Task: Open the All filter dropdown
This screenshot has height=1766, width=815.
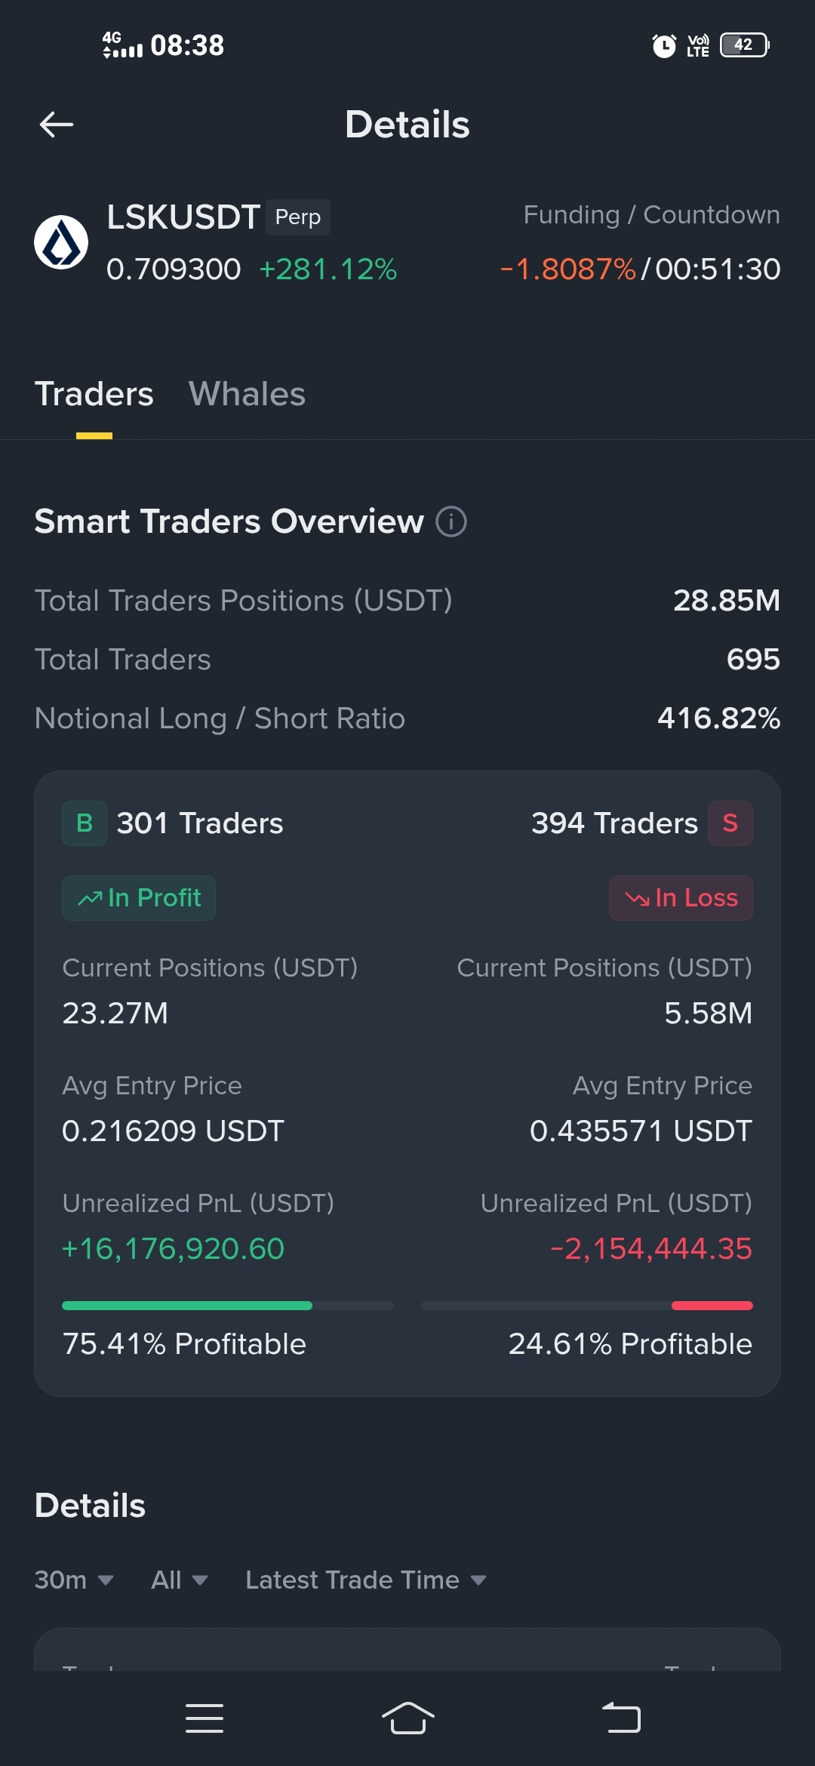Action: click(x=180, y=1580)
